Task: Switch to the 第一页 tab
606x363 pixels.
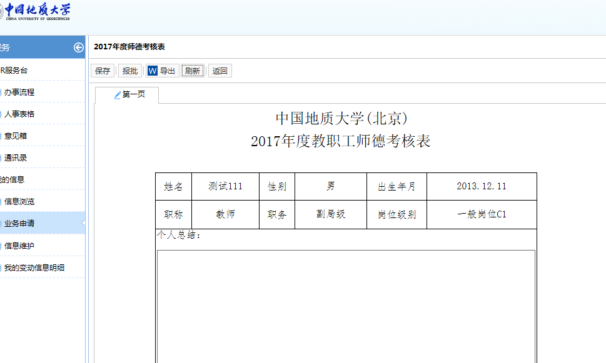Action: (133, 95)
